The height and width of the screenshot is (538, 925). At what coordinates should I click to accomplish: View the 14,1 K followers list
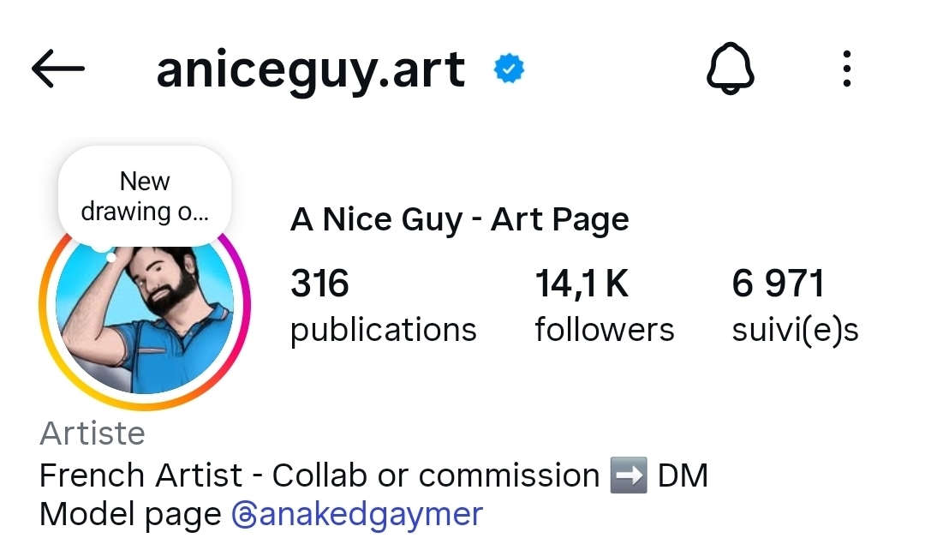604,306
